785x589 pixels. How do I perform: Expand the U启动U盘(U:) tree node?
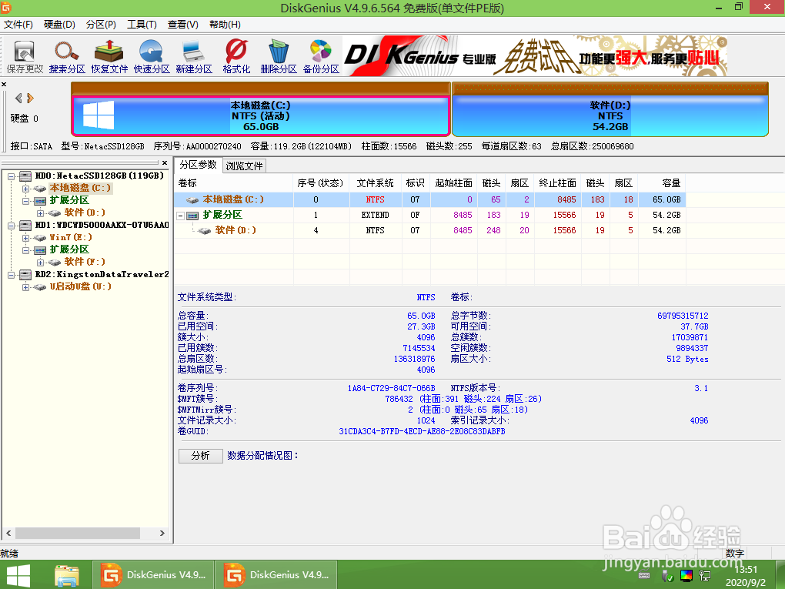pyautogui.click(x=25, y=287)
